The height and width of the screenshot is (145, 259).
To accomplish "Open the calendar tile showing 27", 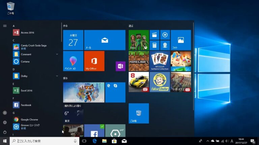I will (73, 40).
